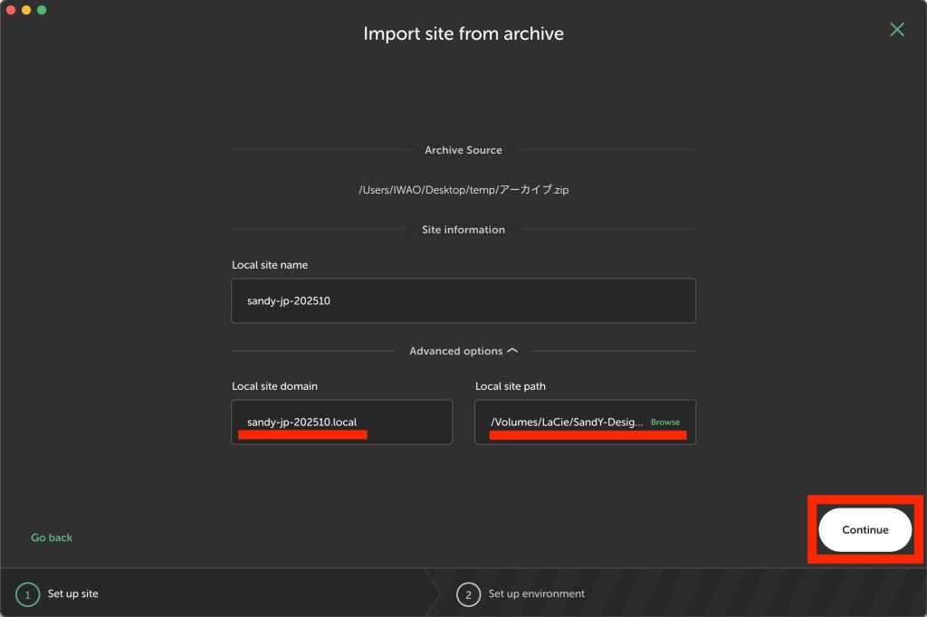Viewport: 927px width, 617px height.
Task: Click into the Local site domain field
Action: pyautogui.click(x=341, y=422)
